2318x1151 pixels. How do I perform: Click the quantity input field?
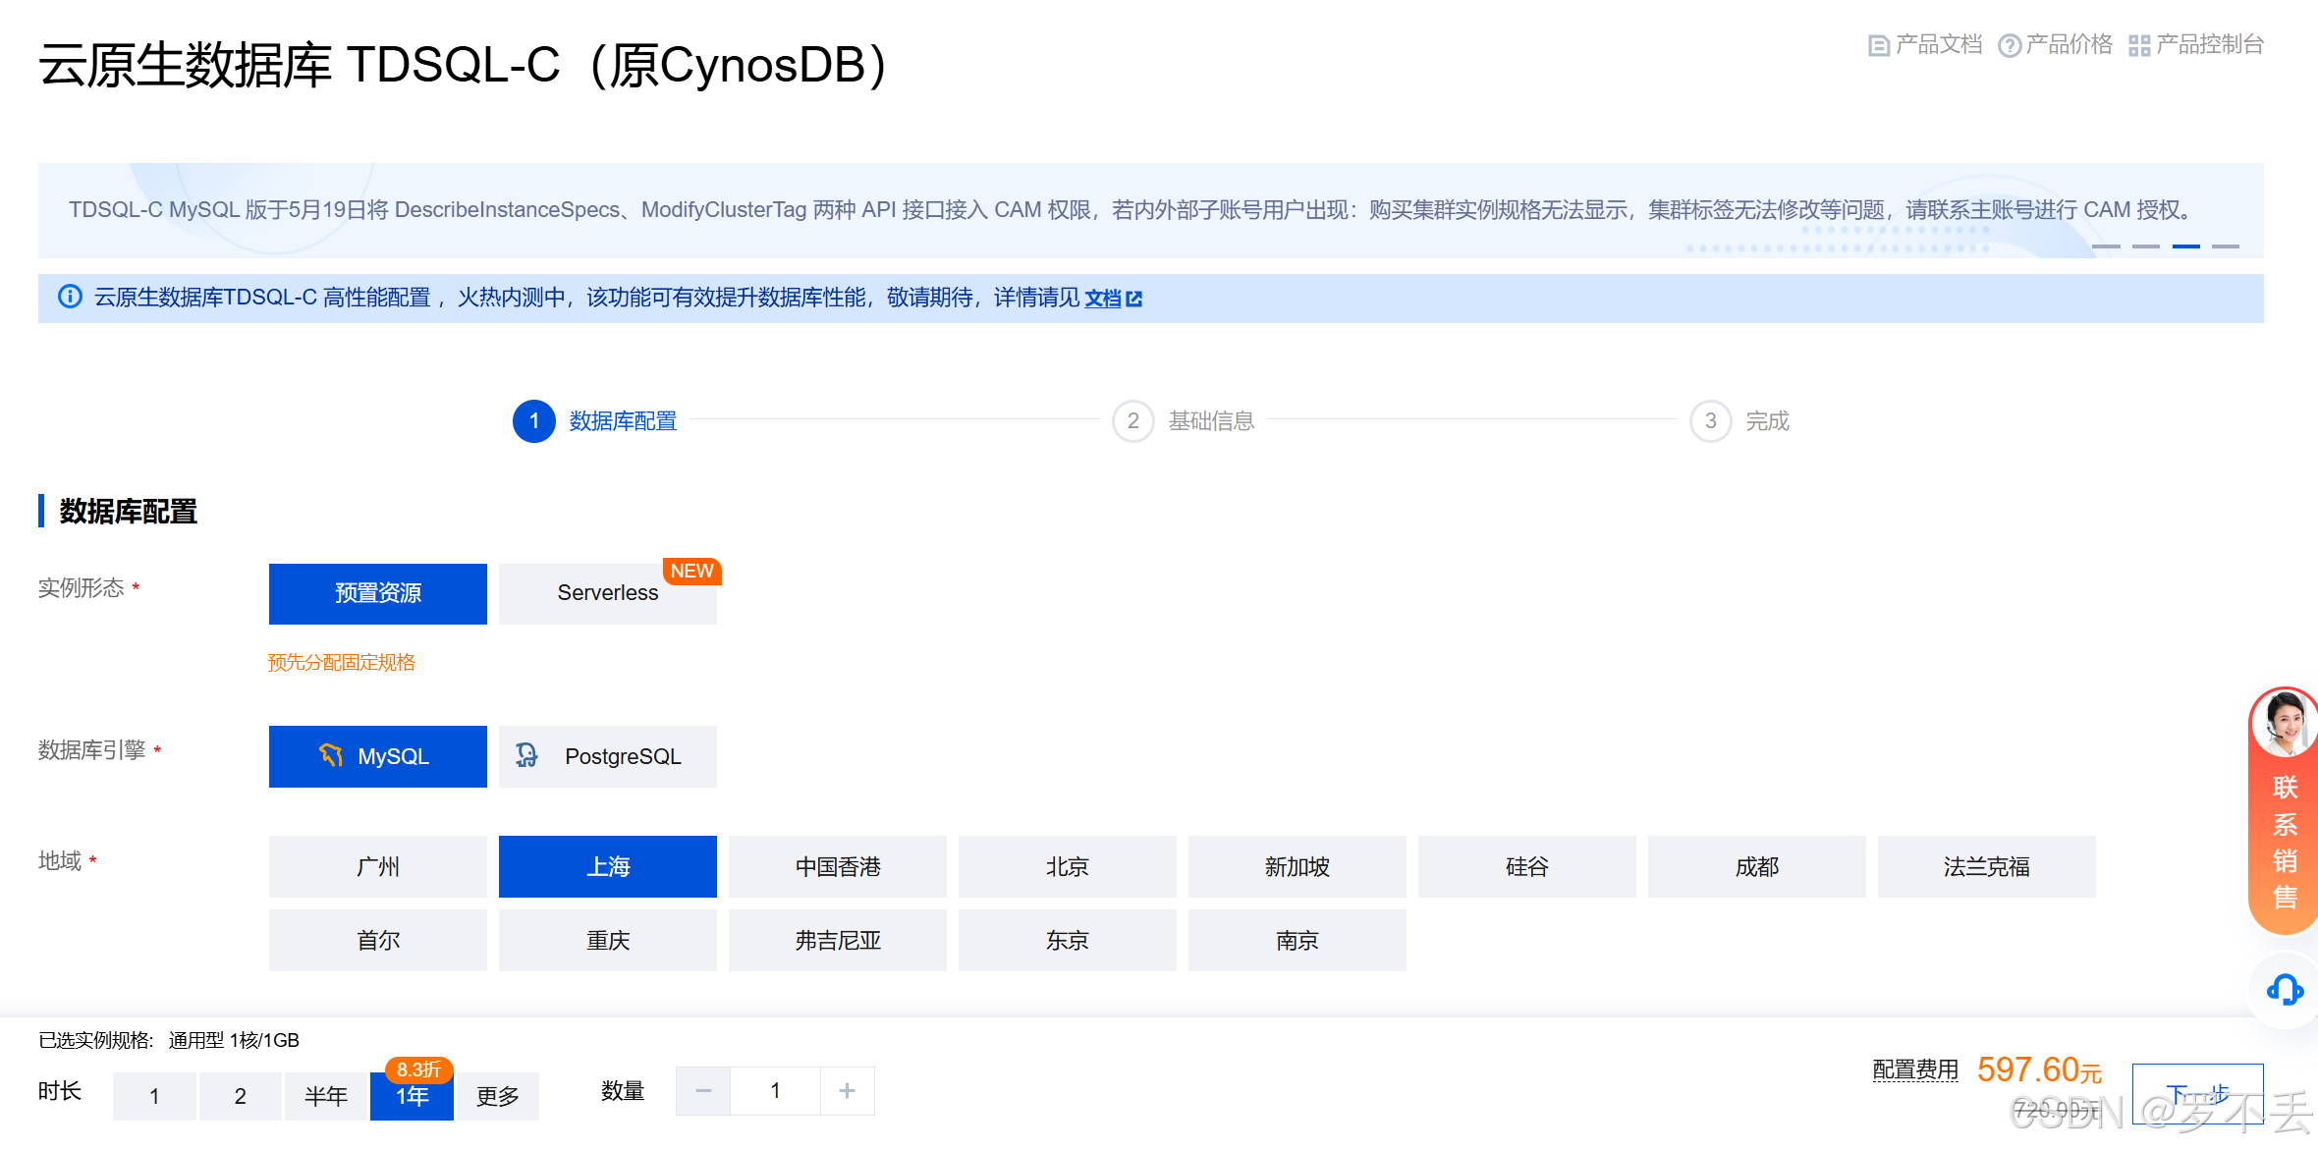click(x=775, y=1091)
